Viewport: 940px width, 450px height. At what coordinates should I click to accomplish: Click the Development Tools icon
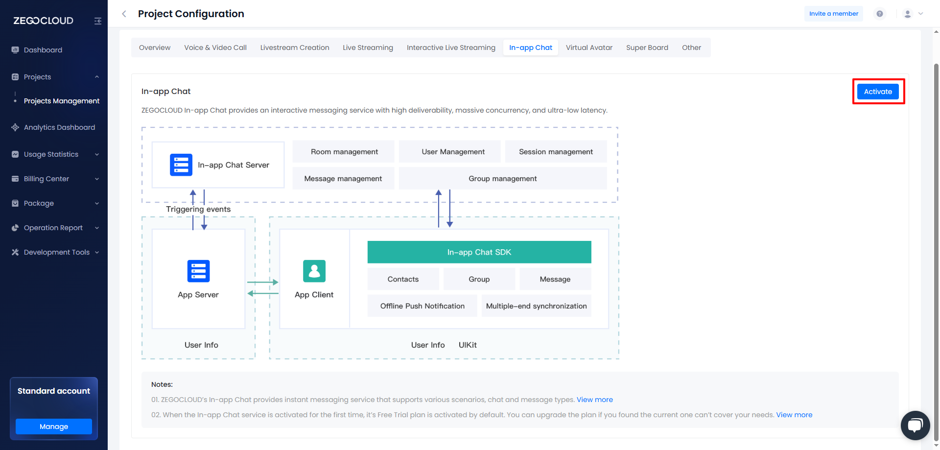click(x=15, y=252)
